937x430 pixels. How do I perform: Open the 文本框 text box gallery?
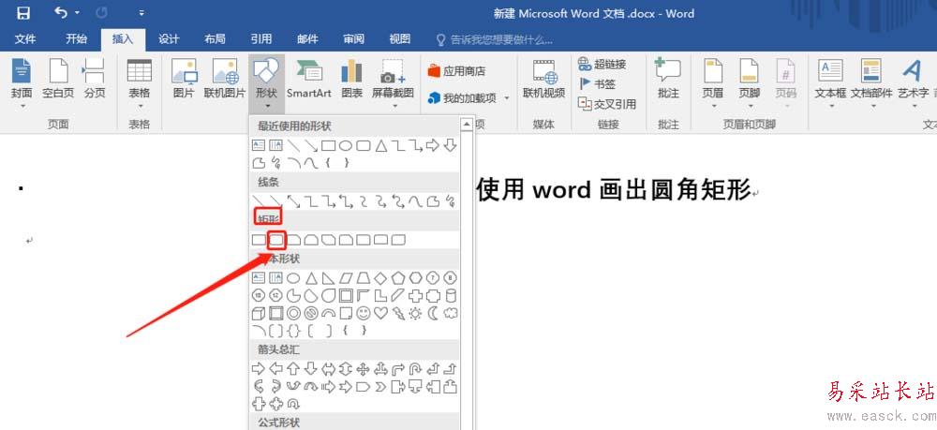coord(830,83)
